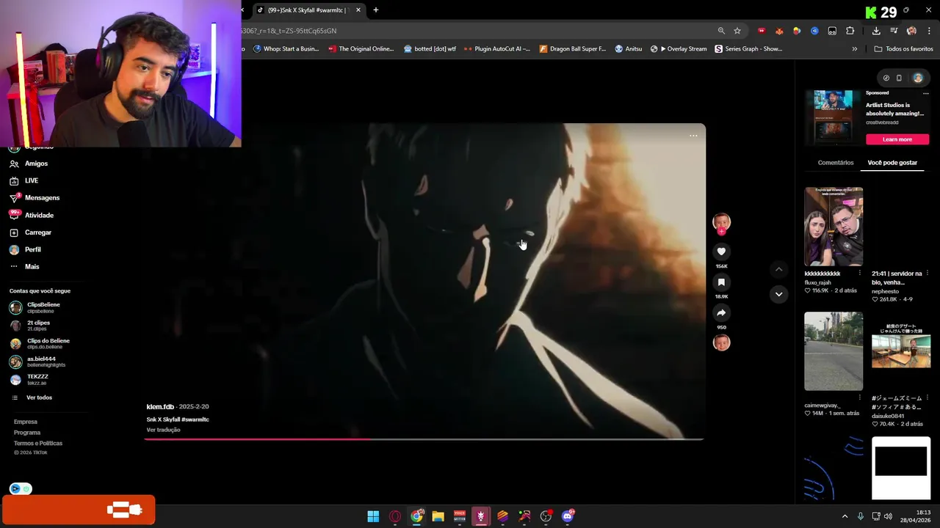
Task: Show hidden system tray icons
Action: click(845, 516)
